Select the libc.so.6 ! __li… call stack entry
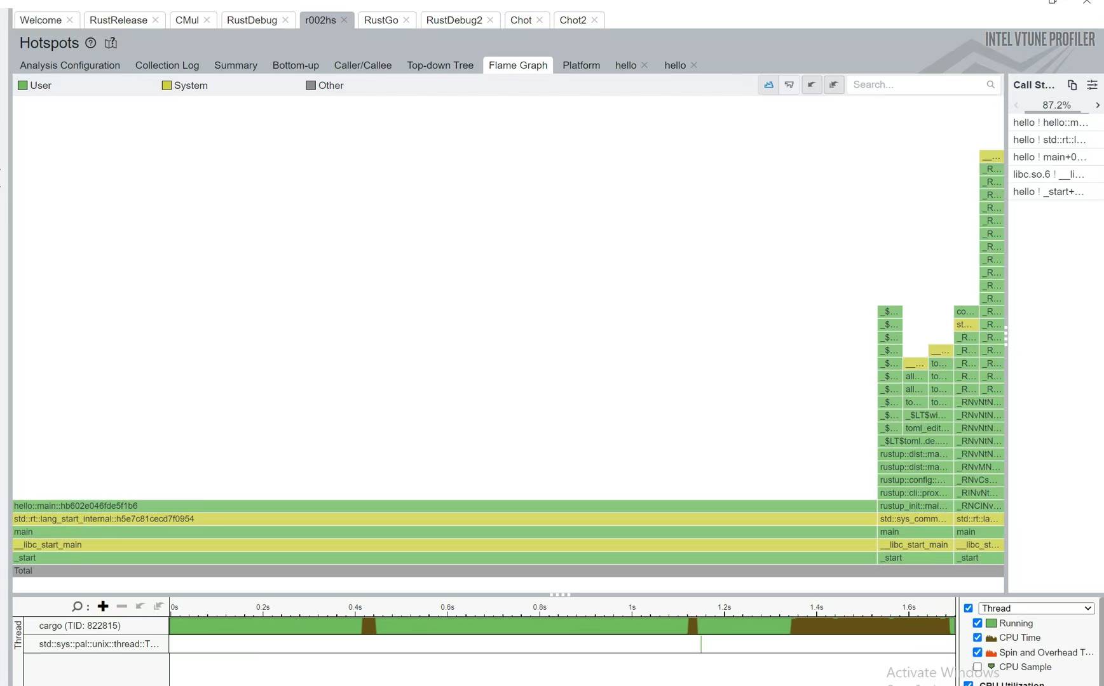1104x686 pixels. tap(1056, 174)
